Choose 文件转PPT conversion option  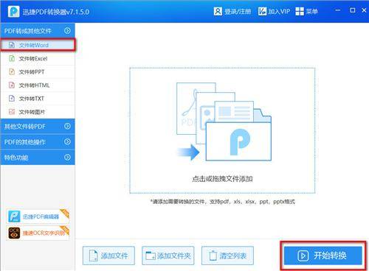pos(38,71)
